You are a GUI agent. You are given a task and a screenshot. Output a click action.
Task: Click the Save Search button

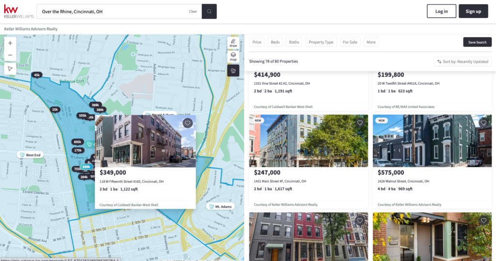(477, 42)
